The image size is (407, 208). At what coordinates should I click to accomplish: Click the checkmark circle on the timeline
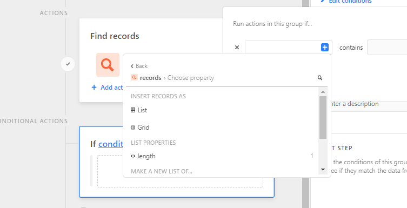click(68, 64)
